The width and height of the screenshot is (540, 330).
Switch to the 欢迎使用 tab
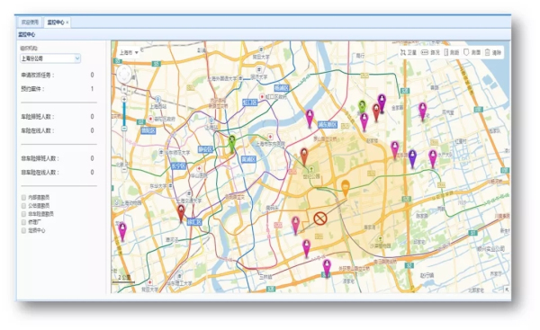(x=30, y=22)
